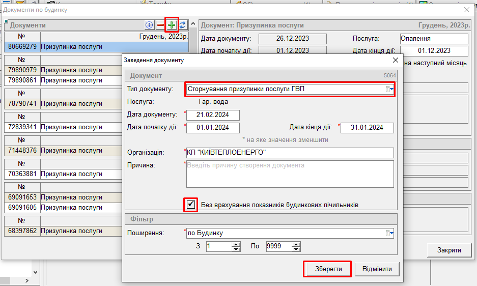The height and width of the screenshot is (286, 477).
Task: Click the Відмінити button
Action: click(377, 269)
